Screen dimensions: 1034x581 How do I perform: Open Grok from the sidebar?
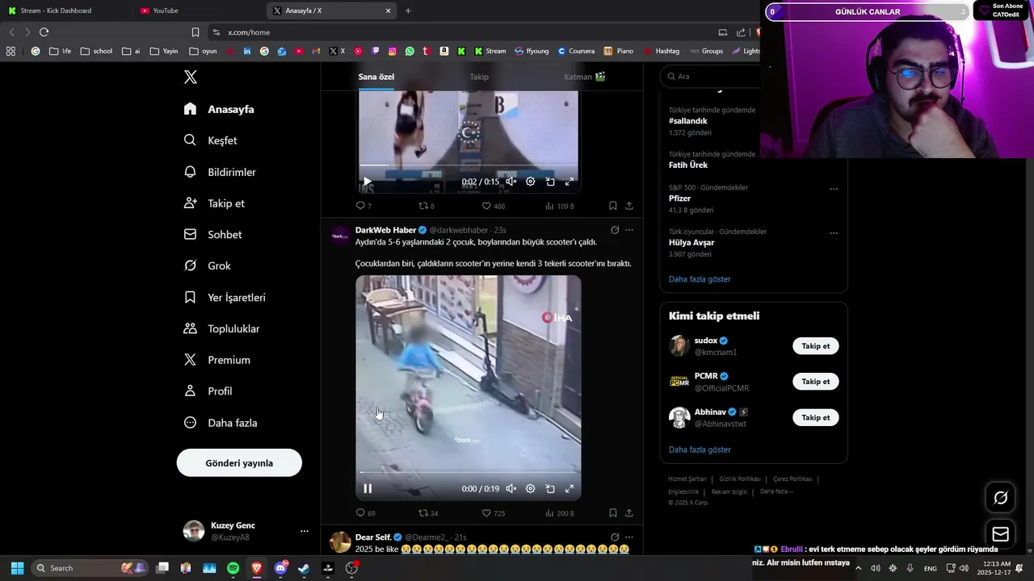click(x=207, y=265)
